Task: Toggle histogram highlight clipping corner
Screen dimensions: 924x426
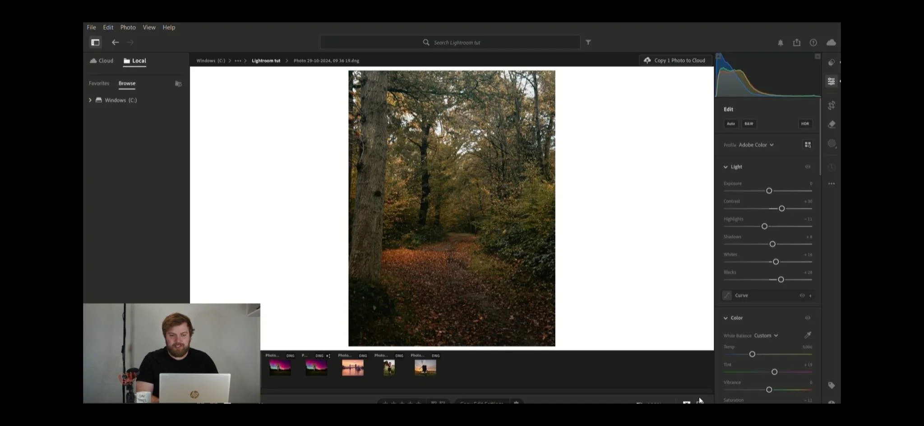Action: 818,56
